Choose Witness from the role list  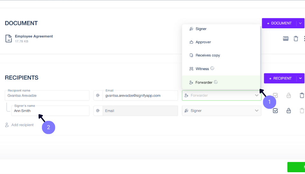tap(221, 69)
